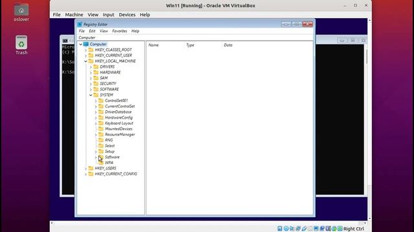Open the Registry Editor Help menu
The height and width of the screenshot is (232, 414).
click(x=135, y=31)
